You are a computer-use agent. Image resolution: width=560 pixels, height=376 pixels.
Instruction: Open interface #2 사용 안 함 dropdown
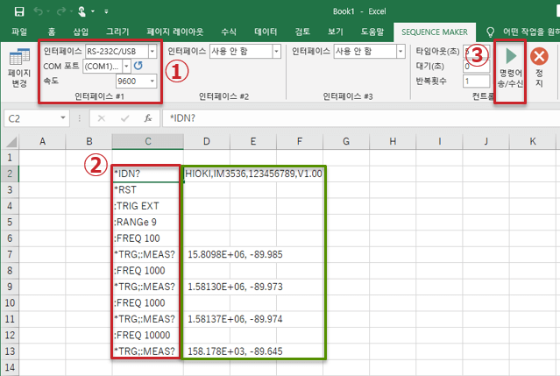click(x=276, y=52)
